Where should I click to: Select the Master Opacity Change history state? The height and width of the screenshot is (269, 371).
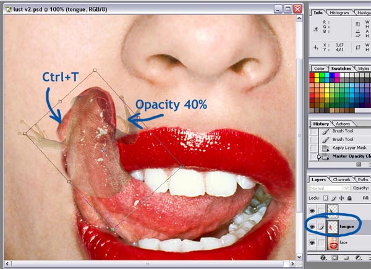point(349,156)
